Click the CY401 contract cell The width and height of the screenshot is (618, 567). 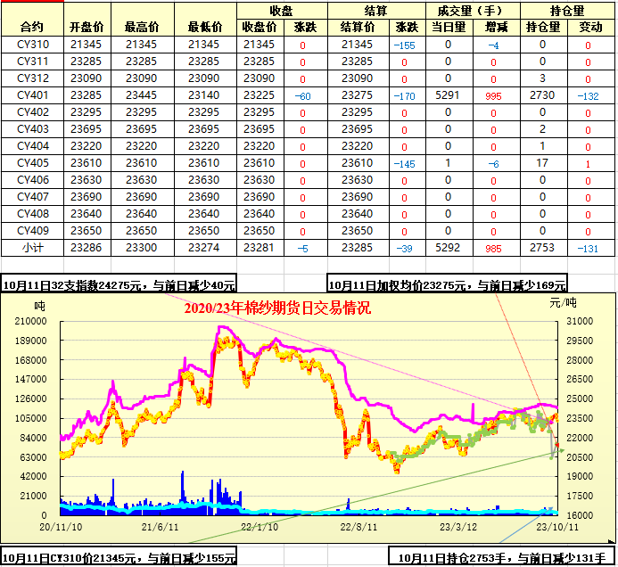(x=31, y=94)
